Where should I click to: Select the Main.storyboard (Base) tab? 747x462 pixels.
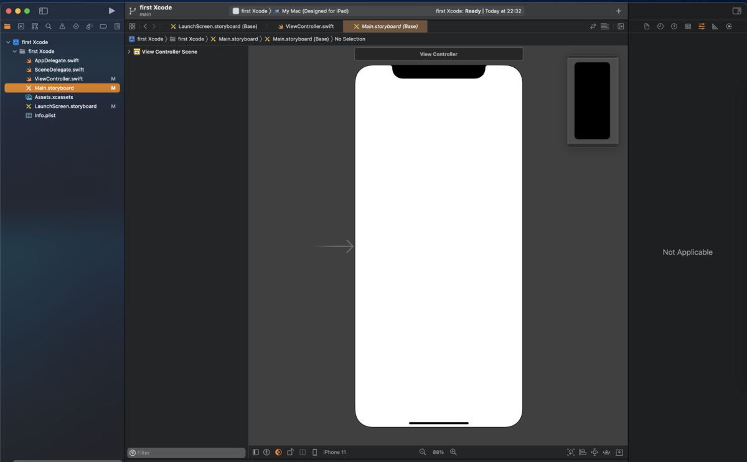pos(385,26)
